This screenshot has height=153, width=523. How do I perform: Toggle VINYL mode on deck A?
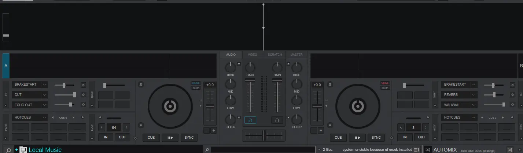[x=196, y=83]
